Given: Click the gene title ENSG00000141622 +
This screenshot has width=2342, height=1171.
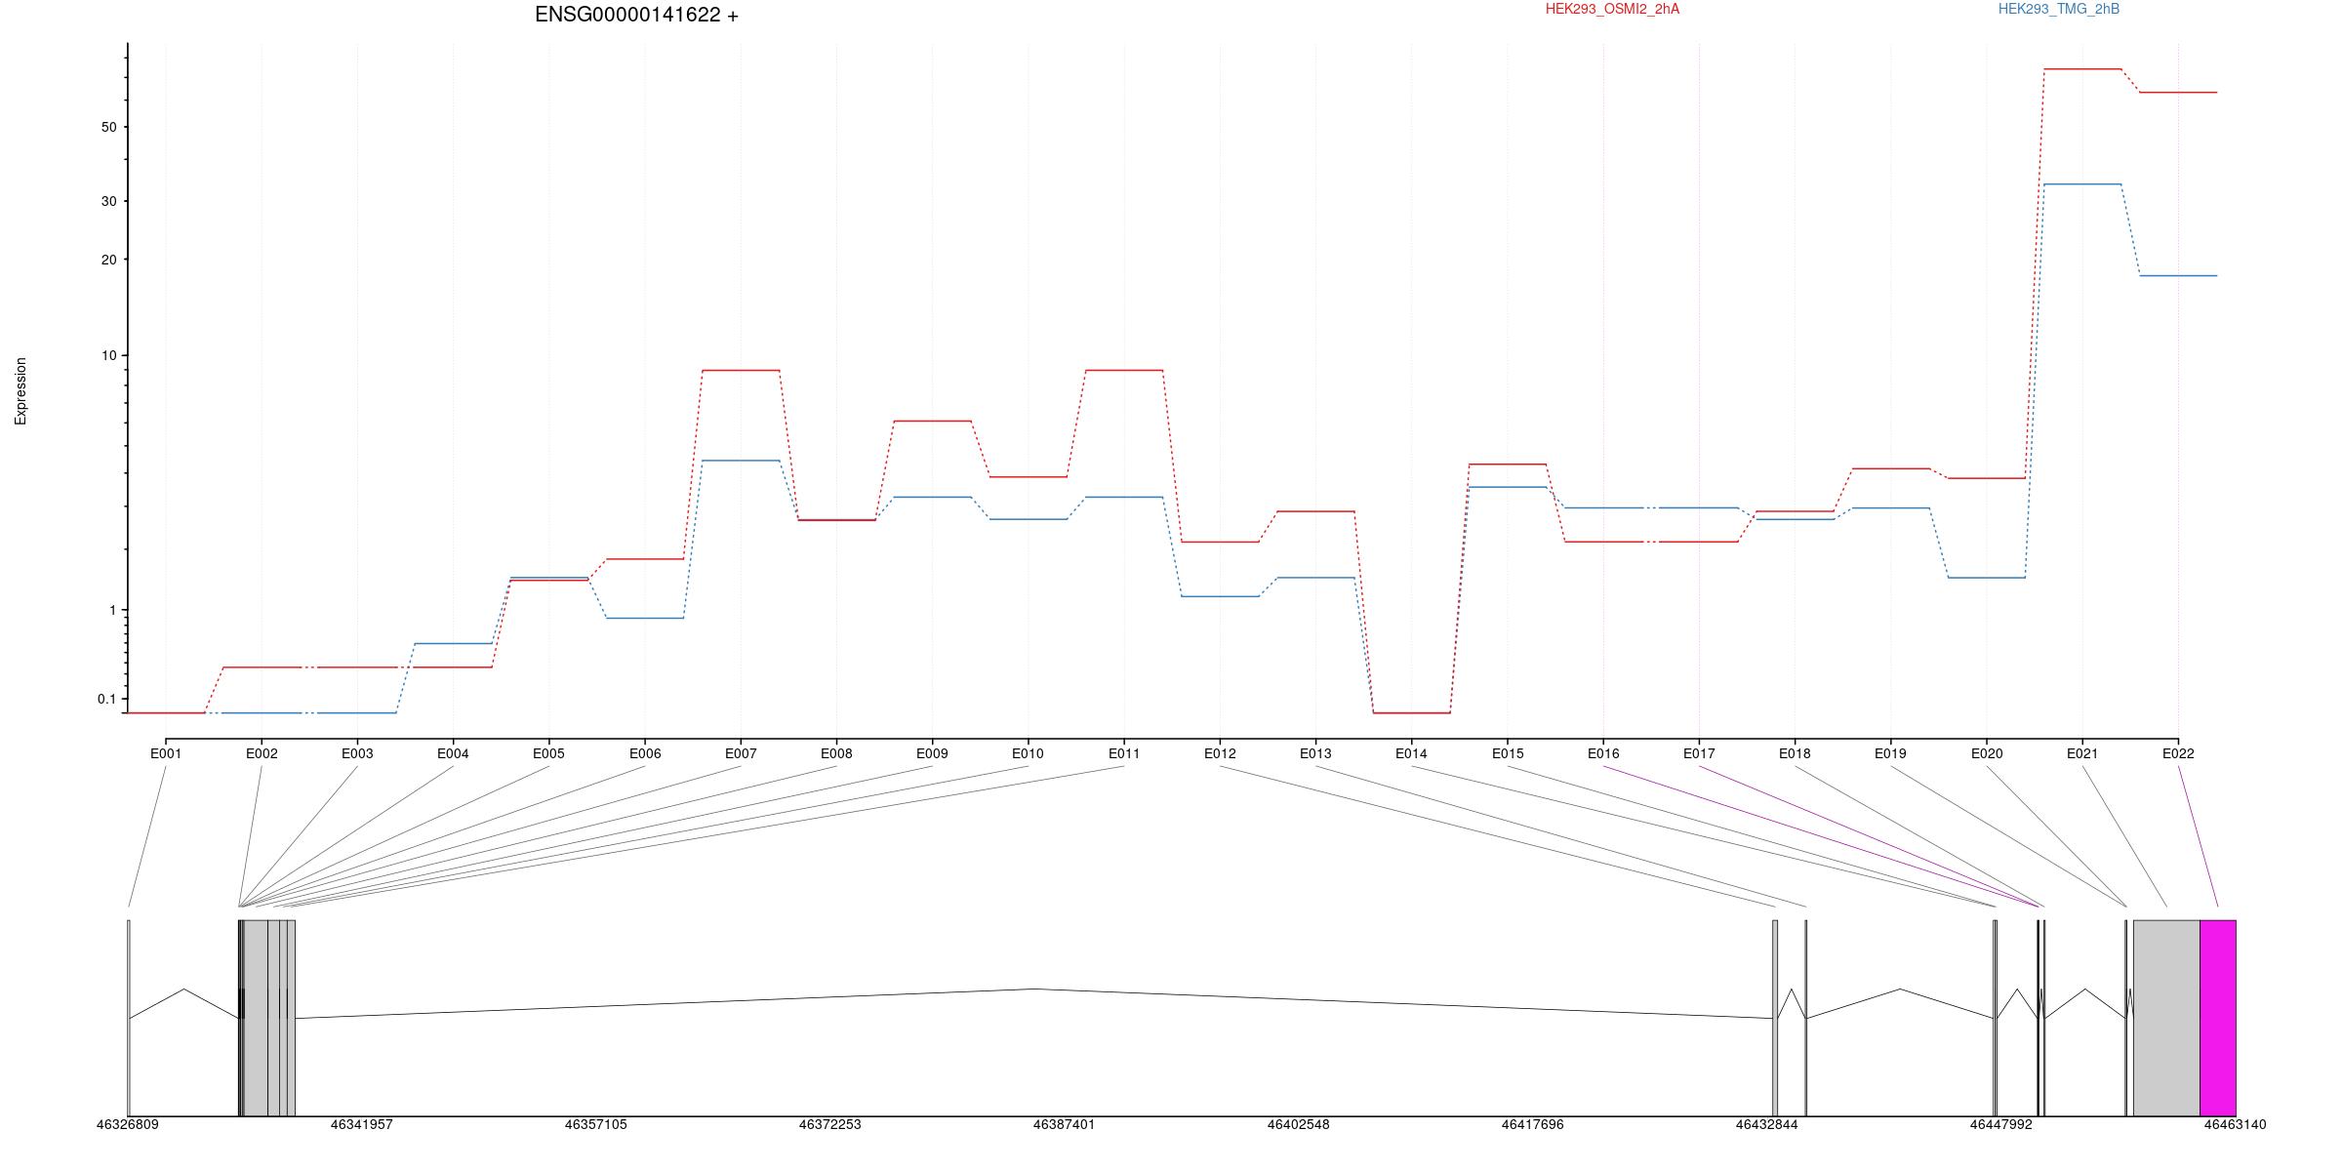Looking at the screenshot, I should click(x=636, y=15).
